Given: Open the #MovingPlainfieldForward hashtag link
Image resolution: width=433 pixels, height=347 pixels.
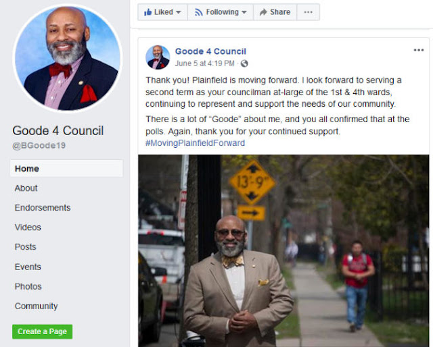Looking at the screenshot, I should tap(196, 143).
